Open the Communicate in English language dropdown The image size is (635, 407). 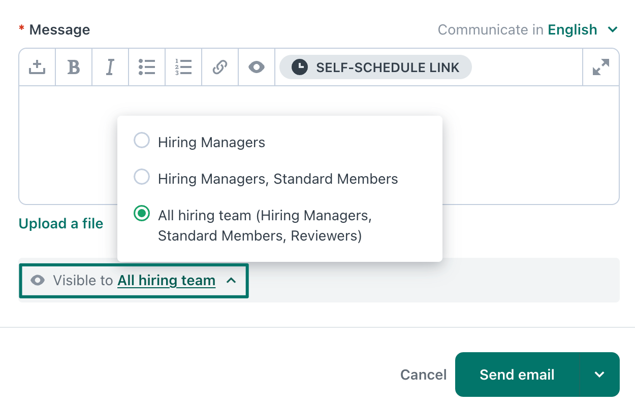point(572,29)
